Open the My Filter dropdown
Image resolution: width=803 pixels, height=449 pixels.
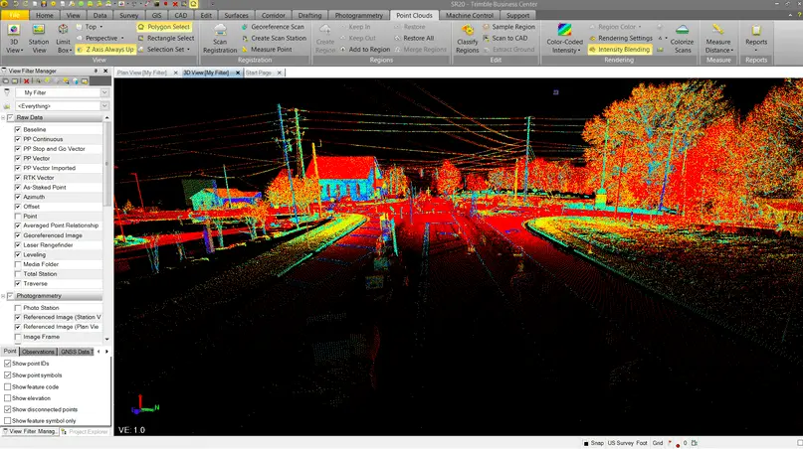(x=103, y=92)
